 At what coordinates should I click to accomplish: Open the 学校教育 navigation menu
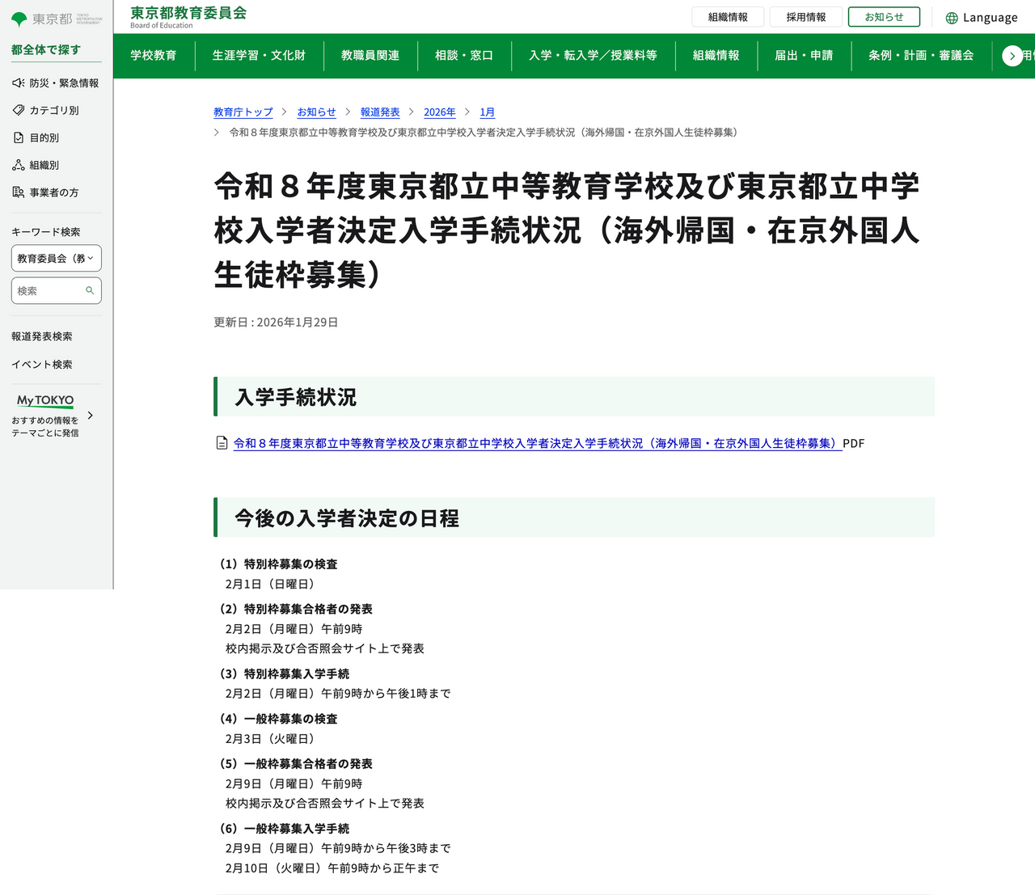pos(154,56)
